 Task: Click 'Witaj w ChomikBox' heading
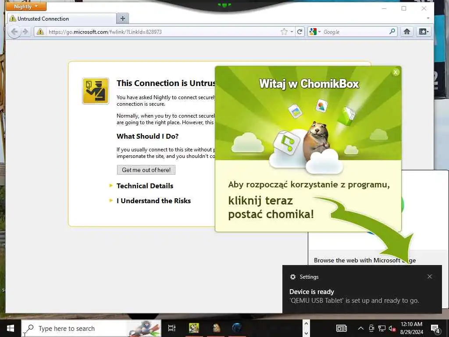tap(309, 84)
